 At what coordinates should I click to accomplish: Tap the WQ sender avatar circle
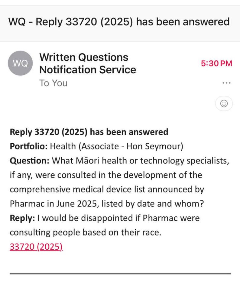click(x=20, y=63)
